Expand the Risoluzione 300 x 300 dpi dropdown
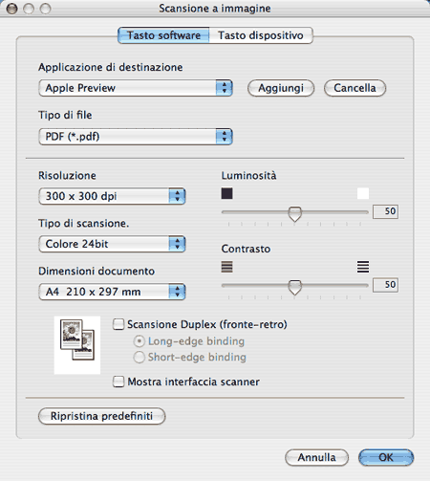 (112, 196)
